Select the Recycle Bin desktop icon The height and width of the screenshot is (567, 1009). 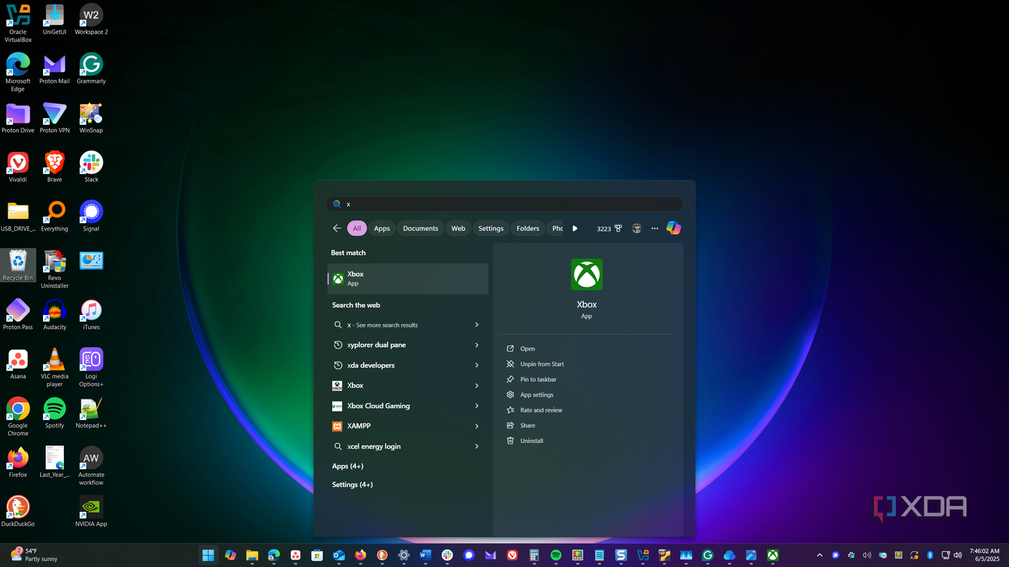[18, 265]
